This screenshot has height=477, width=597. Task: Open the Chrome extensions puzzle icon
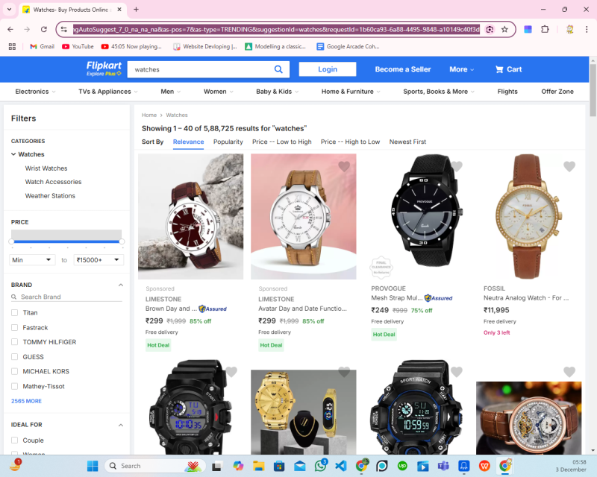click(x=545, y=29)
